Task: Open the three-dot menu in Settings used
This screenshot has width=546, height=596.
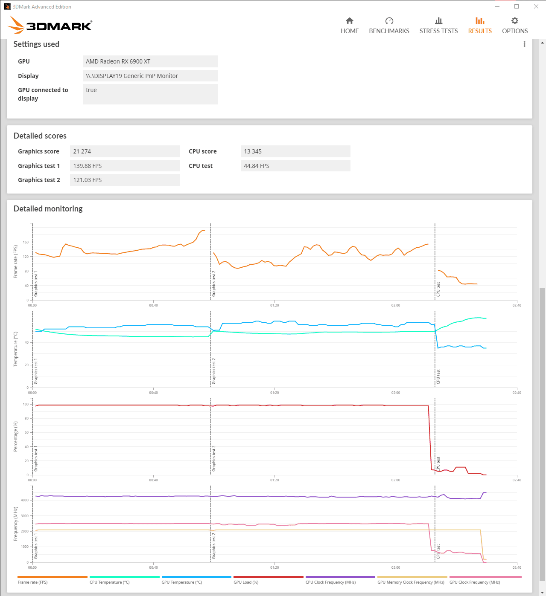Action: [x=524, y=44]
